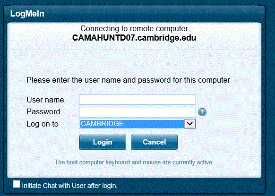Focus the Password input field
The image size is (275, 196).
point(137,112)
